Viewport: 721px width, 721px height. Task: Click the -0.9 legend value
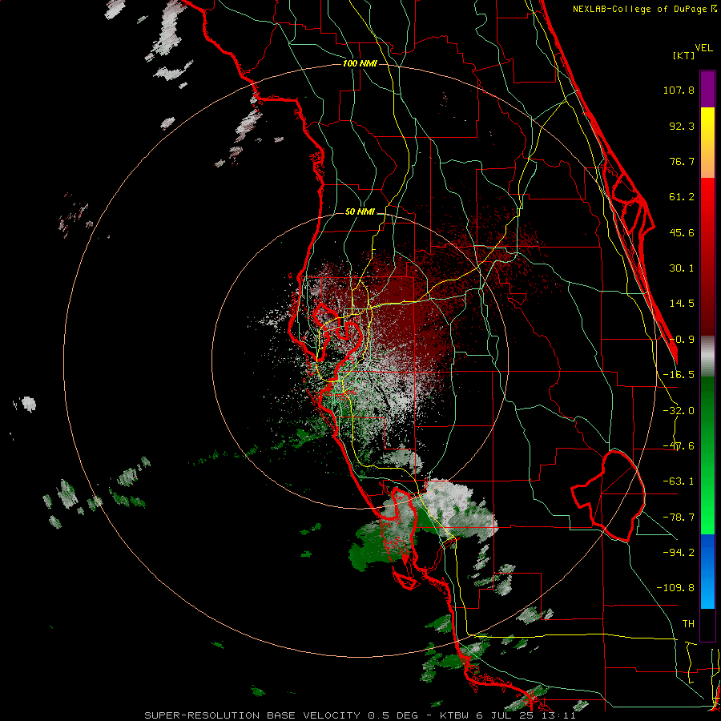682,340
